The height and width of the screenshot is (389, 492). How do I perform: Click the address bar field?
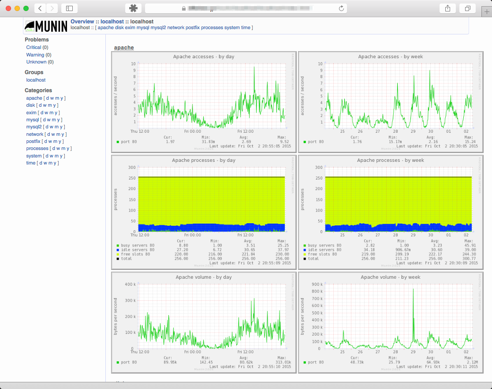coord(246,8)
